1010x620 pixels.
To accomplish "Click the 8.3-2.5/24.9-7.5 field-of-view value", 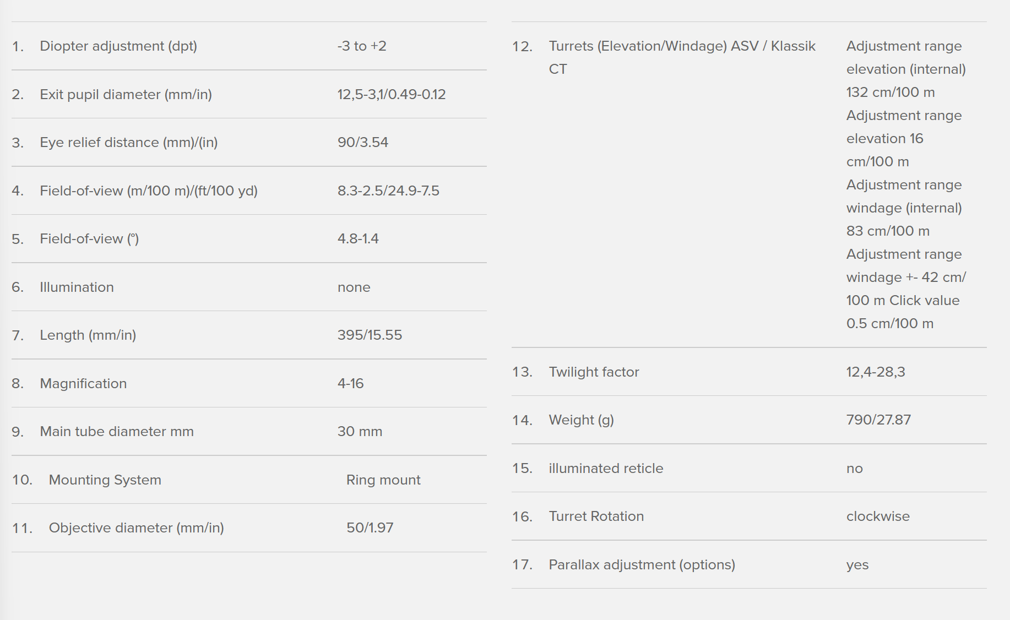I will (x=388, y=191).
